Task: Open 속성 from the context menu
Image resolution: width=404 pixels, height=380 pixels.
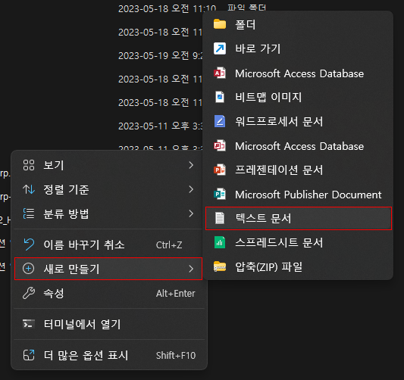Action: (x=108, y=293)
